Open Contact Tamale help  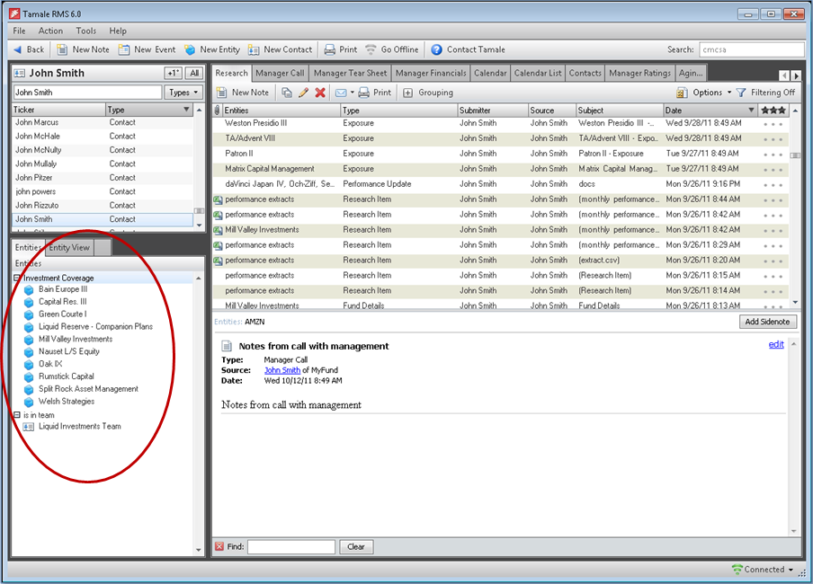tap(469, 49)
